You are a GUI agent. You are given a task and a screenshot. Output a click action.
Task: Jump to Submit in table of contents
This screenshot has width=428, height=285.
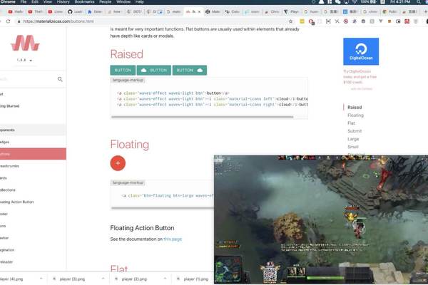click(355, 131)
